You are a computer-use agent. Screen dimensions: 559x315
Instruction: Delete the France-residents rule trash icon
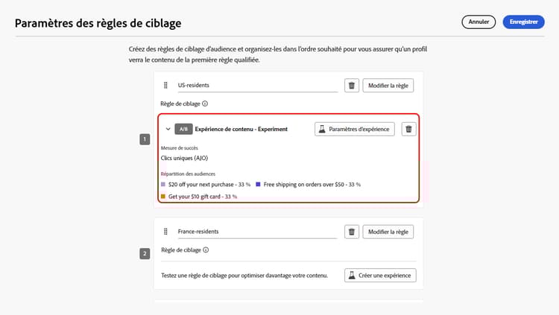[352, 232]
